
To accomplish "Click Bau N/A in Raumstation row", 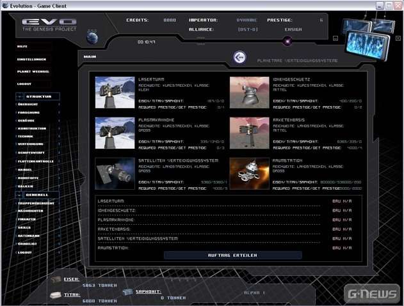I will click(342, 248).
